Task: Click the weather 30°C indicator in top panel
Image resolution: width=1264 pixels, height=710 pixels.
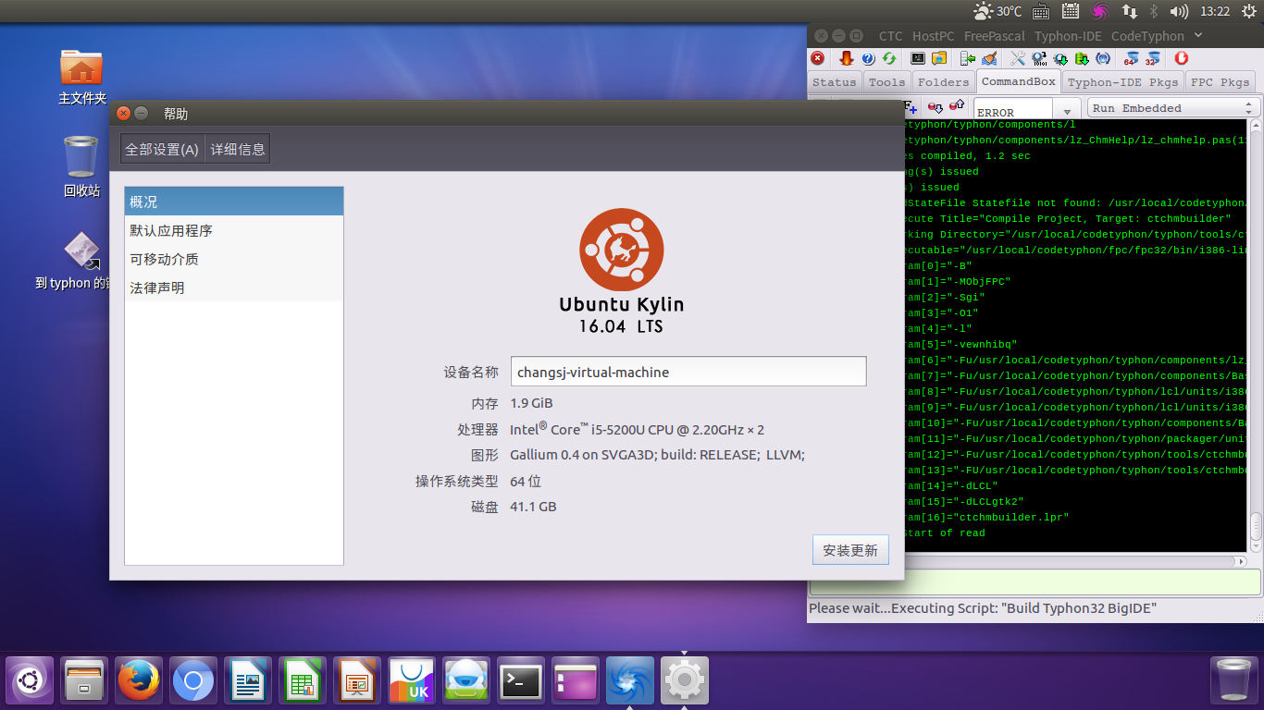Action: (998, 11)
